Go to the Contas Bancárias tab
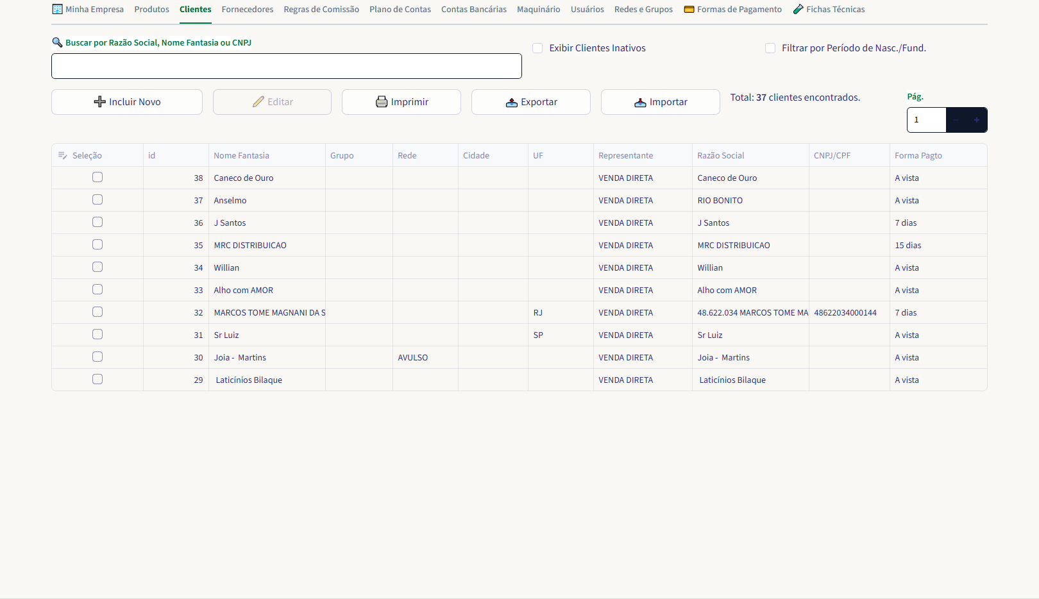 click(474, 10)
